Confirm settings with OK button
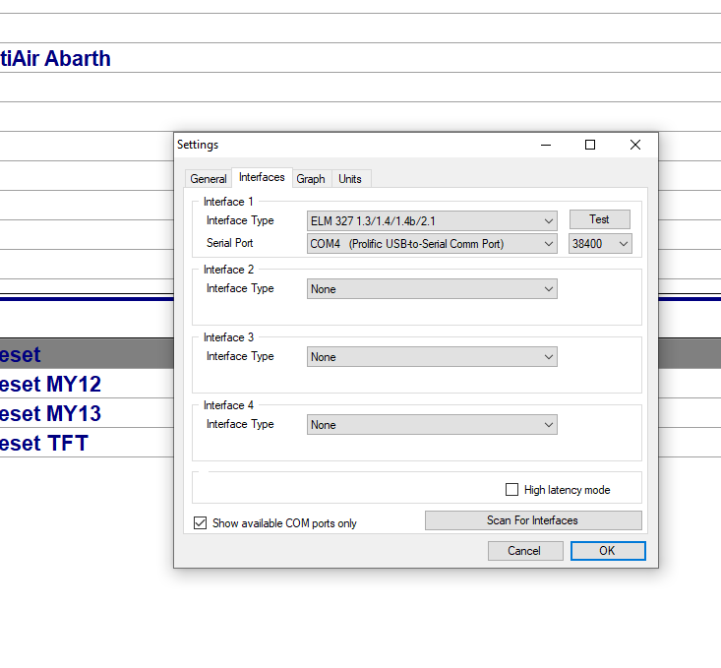 pos(607,551)
